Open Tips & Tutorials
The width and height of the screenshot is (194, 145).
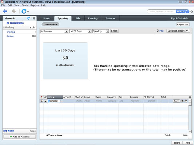pyautogui.click(x=179, y=18)
